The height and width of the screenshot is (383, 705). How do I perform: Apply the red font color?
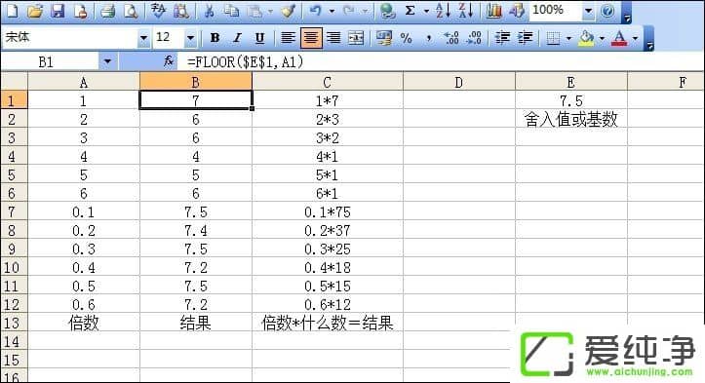click(x=619, y=38)
